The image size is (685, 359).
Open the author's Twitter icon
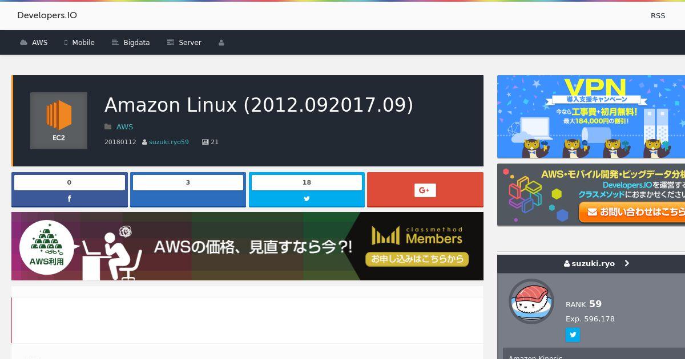click(573, 334)
